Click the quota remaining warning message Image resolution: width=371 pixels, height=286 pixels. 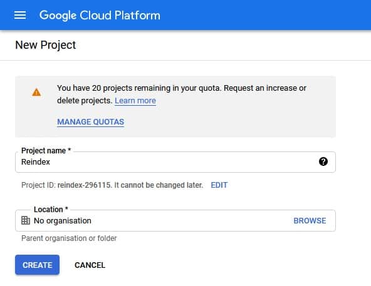(182, 94)
